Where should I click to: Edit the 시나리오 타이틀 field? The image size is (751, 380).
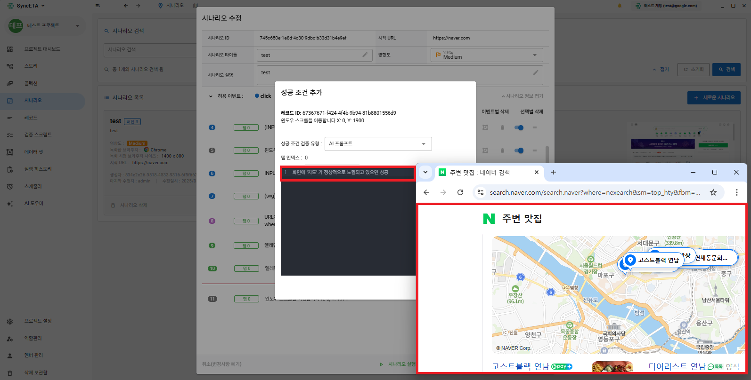314,55
